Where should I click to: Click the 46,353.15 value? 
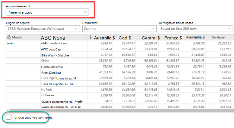point(105,72)
